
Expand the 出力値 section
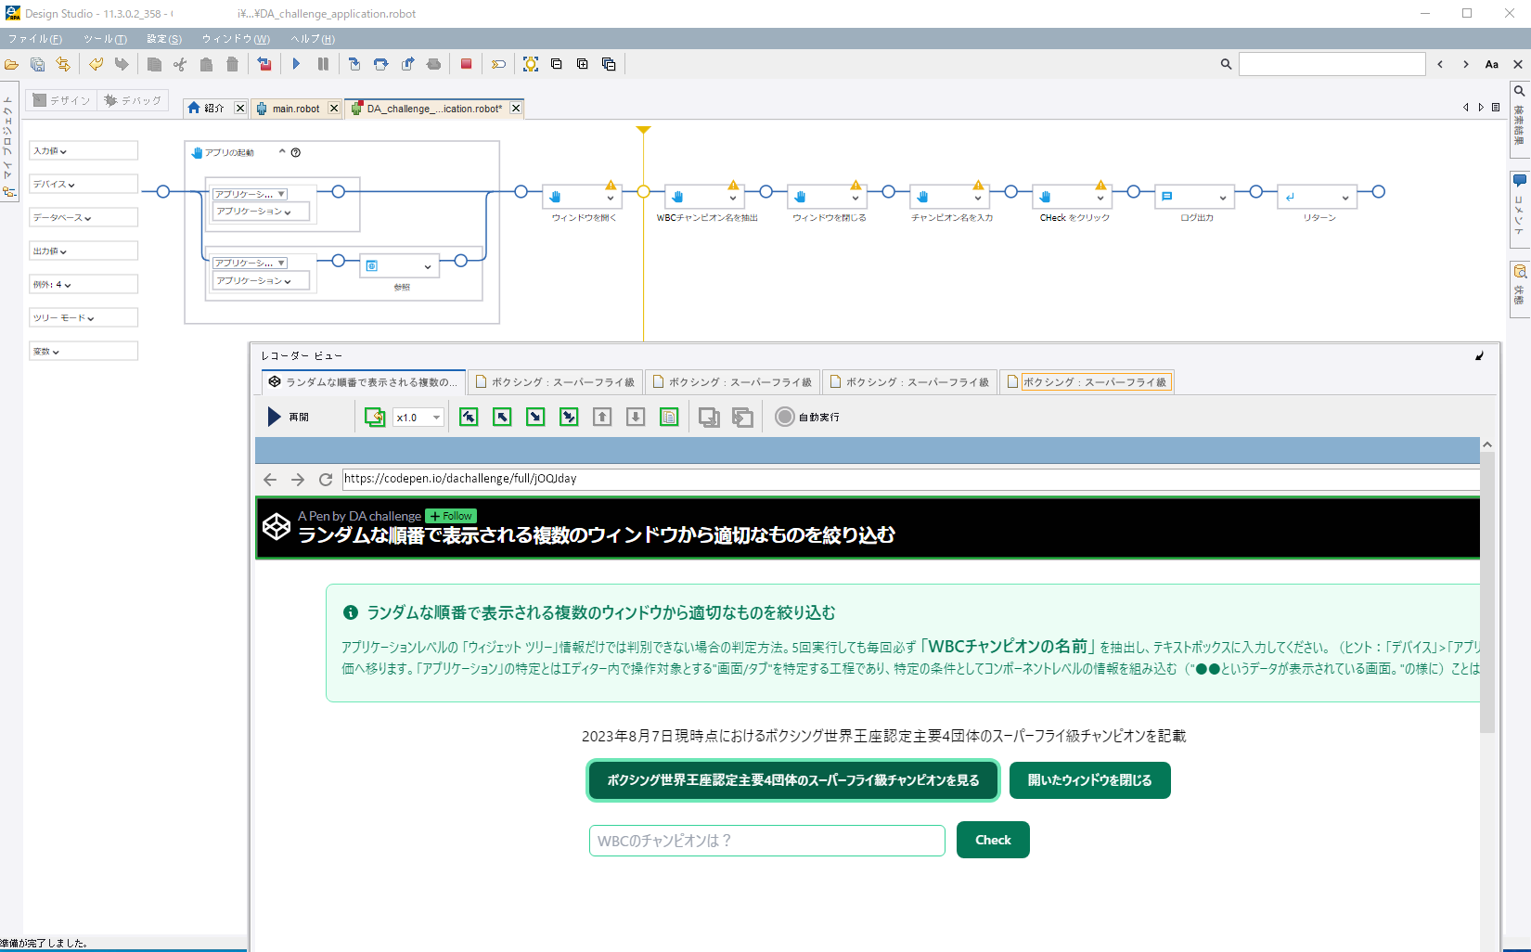coord(84,251)
